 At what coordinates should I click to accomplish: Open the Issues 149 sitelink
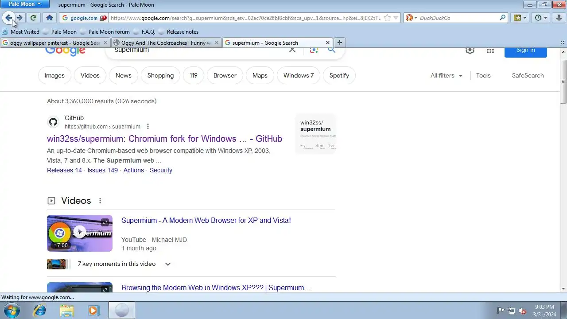tap(102, 170)
